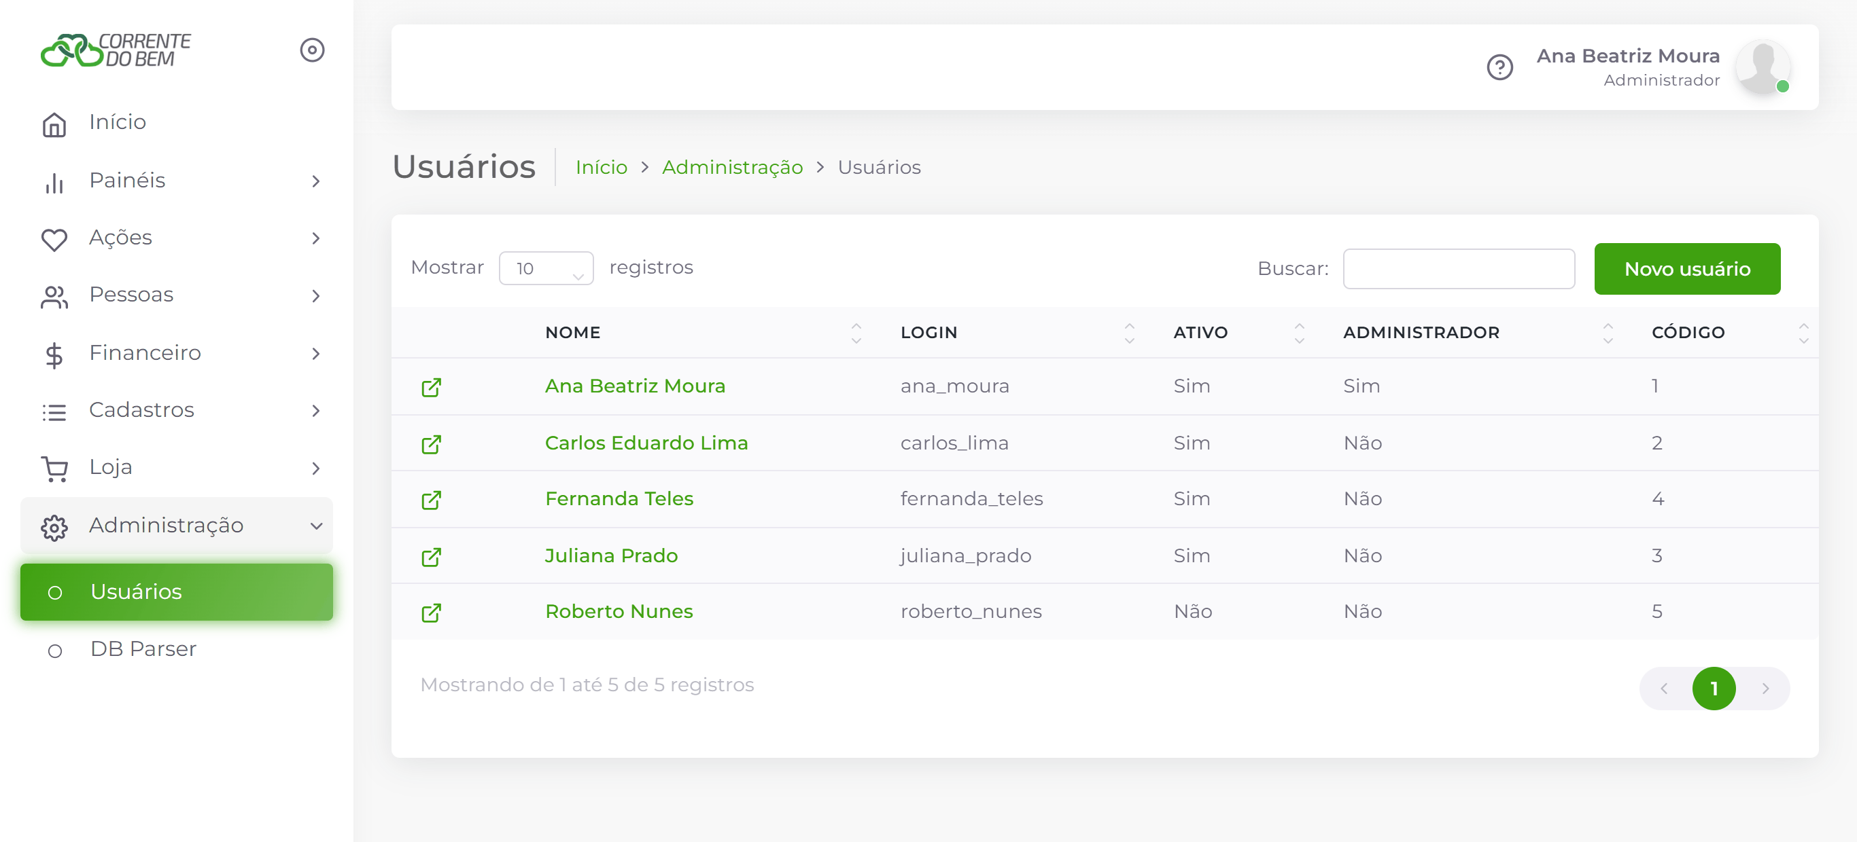Image resolution: width=1857 pixels, height=842 pixels.
Task: Click the Administração breadcrumb link
Action: (733, 167)
